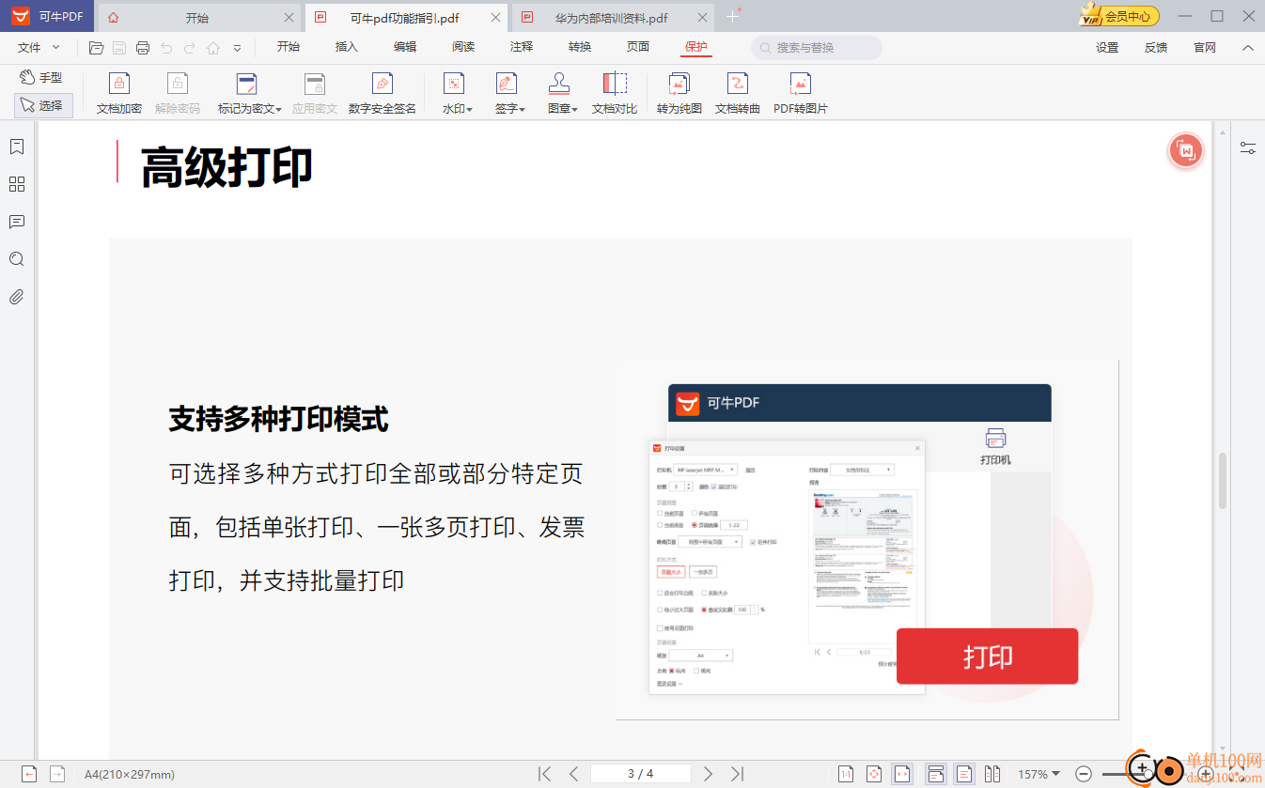Click PDF to Image (PDF转图片)
The image size is (1265, 788).
[x=801, y=93]
